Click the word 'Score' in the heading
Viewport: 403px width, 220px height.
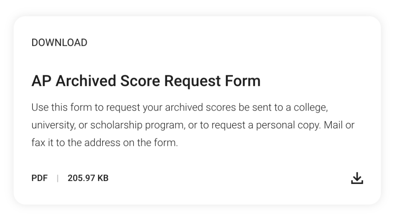140,81
